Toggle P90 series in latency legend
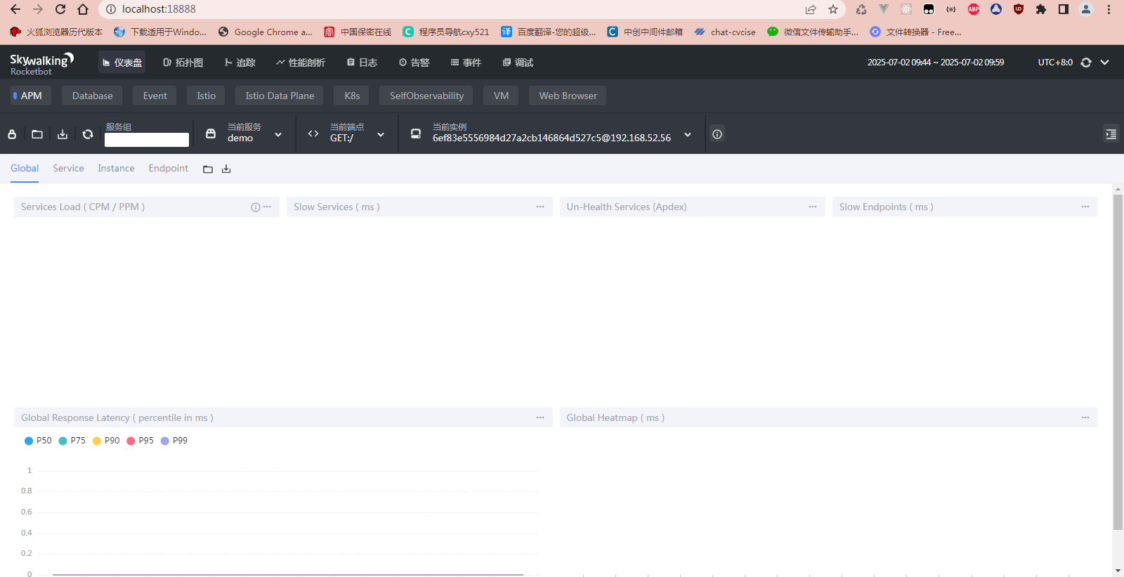Image resolution: width=1124 pixels, height=577 pixels. pos(106,441)
